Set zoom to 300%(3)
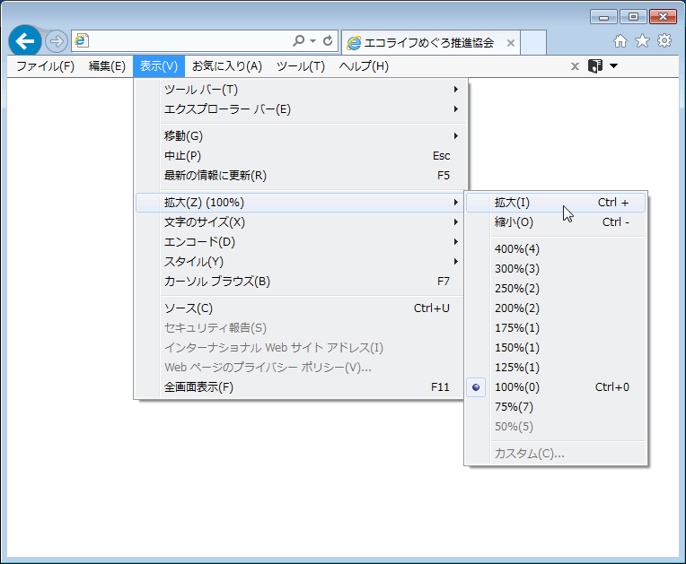 point(556,269)
